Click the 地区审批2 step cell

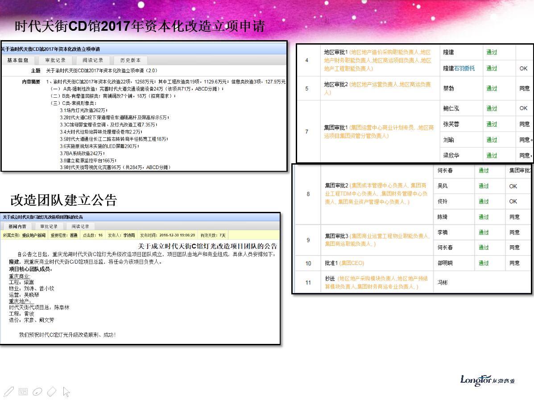click(x=380, y=88)
